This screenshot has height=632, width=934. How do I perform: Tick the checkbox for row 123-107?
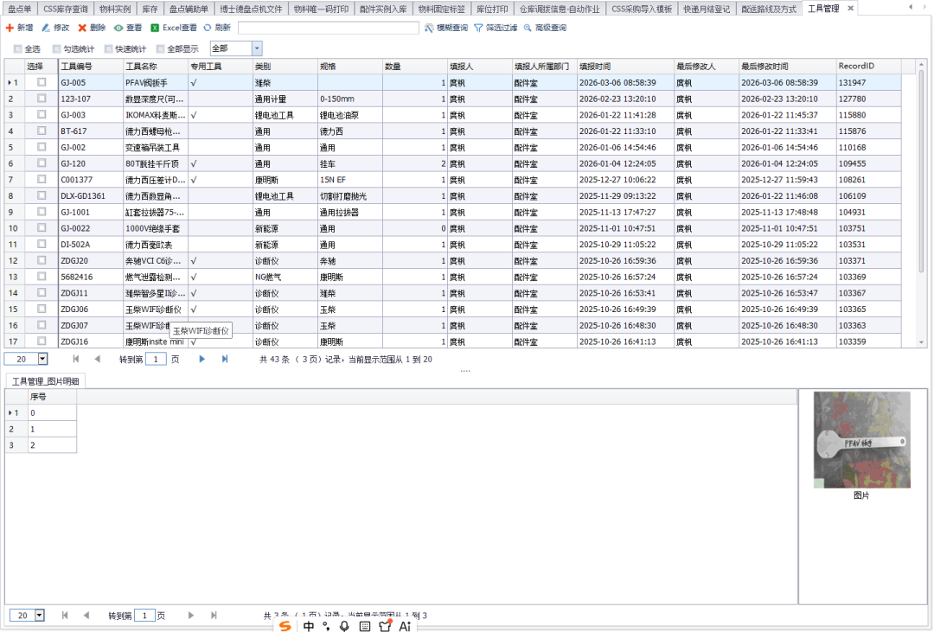[x=42, y=99]
